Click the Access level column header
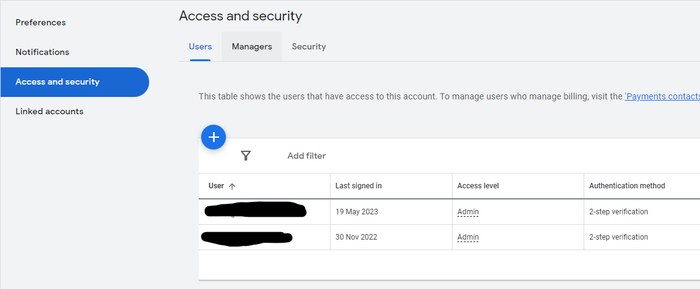The height and width of the screenshot is (289, 700). pyautogui.click(x=478, y=186)
